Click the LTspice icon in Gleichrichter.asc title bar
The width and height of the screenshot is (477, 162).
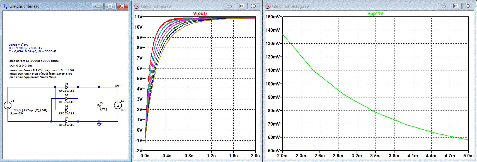point(5,6)
